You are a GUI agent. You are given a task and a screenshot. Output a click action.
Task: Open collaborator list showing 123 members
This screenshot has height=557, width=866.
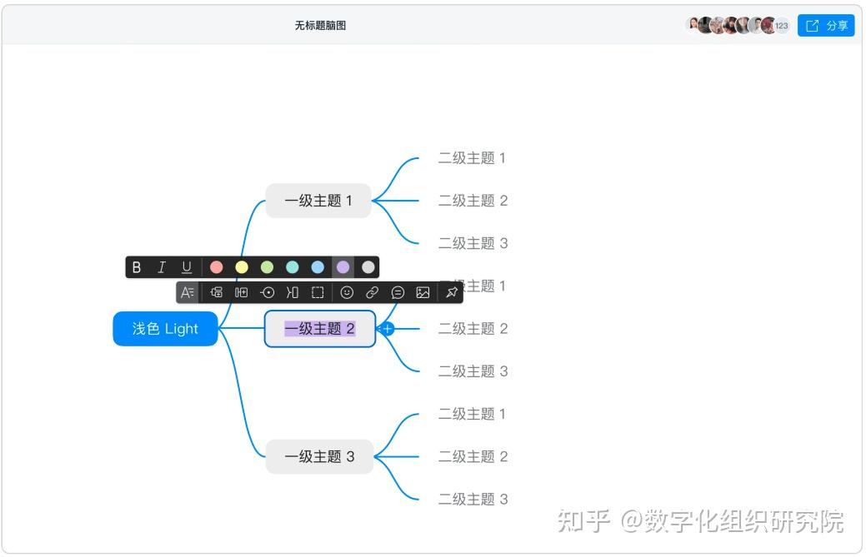tap(781, 26)
